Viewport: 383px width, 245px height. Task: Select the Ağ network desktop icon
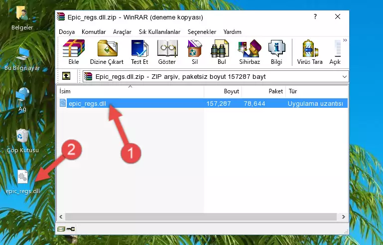[x=22, y=99]
